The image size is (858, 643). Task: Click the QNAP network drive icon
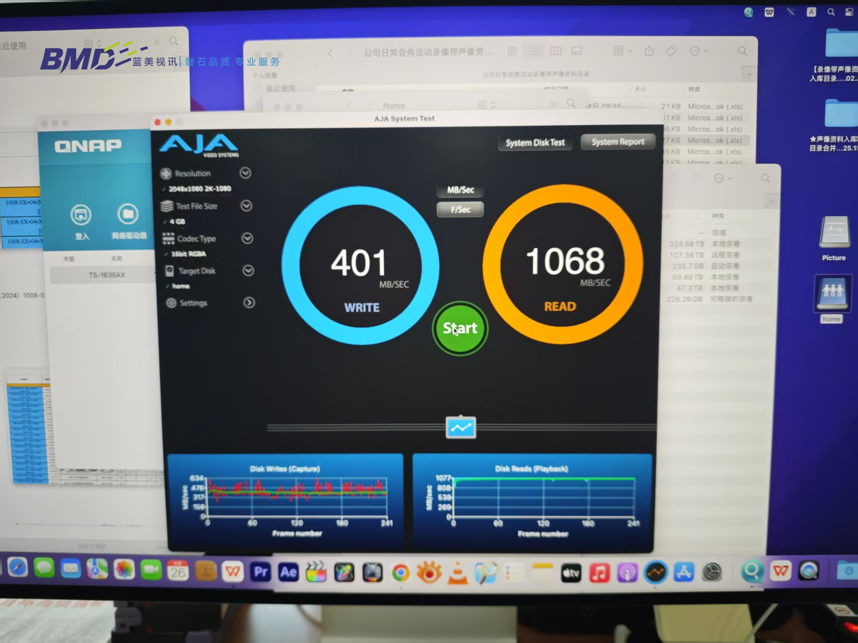(128, 215)
